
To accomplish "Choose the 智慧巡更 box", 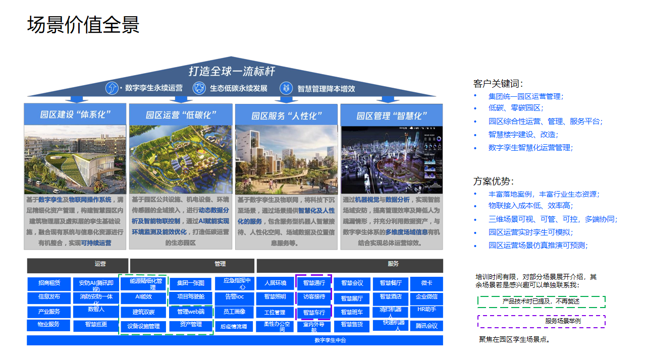I will tap(96, 325).
